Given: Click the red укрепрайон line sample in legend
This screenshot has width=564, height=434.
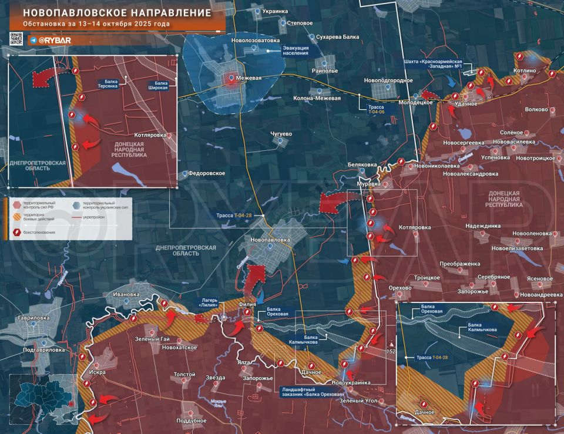Looking at the screenshot, I should pos(76,217).
